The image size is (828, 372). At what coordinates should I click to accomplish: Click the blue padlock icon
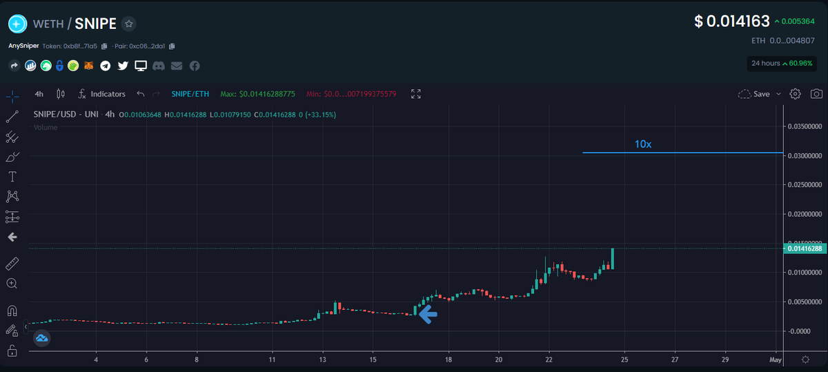tap(60, 66)
